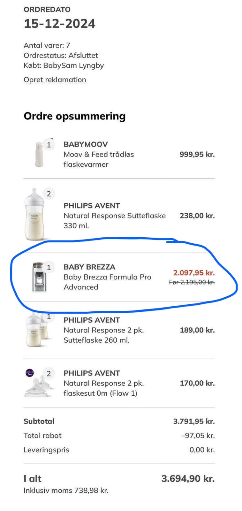Click the Total rabat amount -97,05 kr.
The image size is (242, 511).
pyautogui.click(x=198, y=435)
